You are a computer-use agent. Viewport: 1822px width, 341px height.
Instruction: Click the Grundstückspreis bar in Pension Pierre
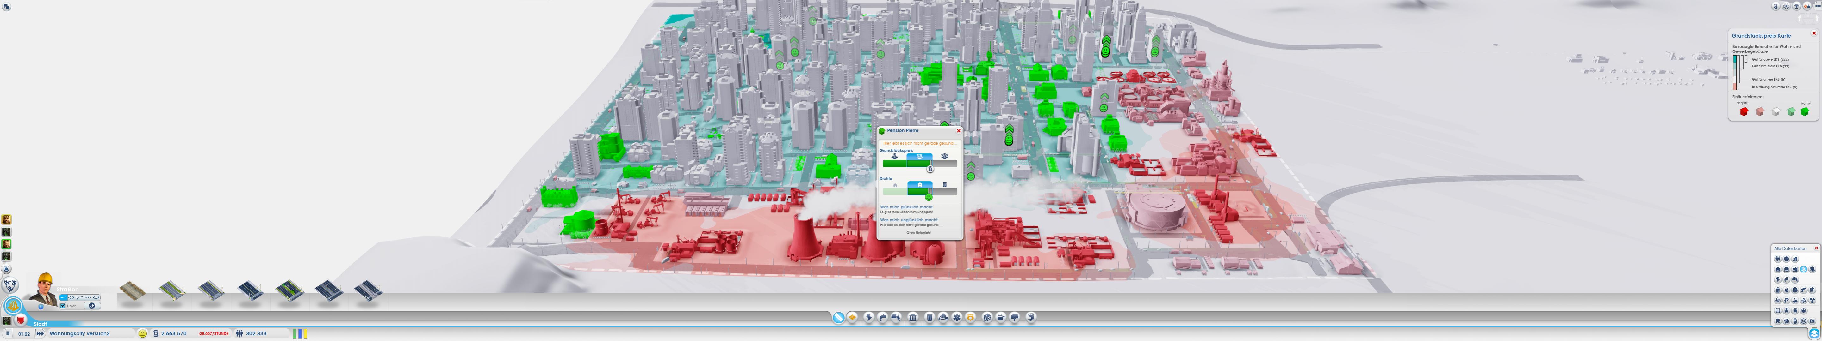pos(919,163)
